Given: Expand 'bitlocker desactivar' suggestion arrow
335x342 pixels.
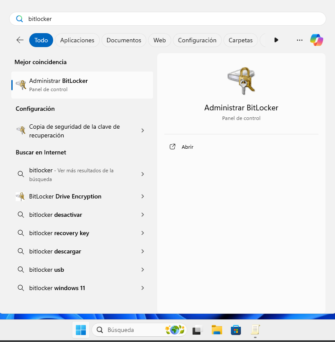Looking at the screenshot, I should pyautogui.click(x=142, y=215).
